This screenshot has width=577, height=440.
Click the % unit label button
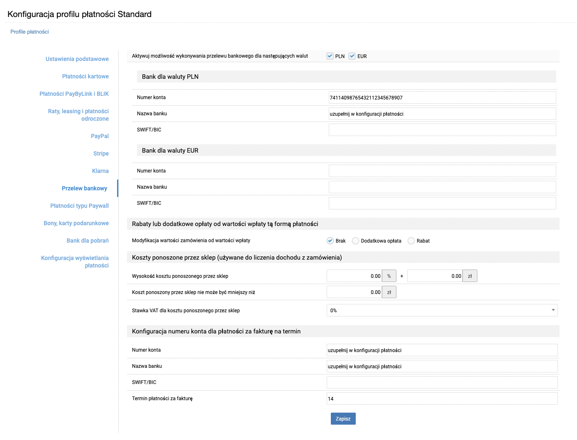point(389,276)
